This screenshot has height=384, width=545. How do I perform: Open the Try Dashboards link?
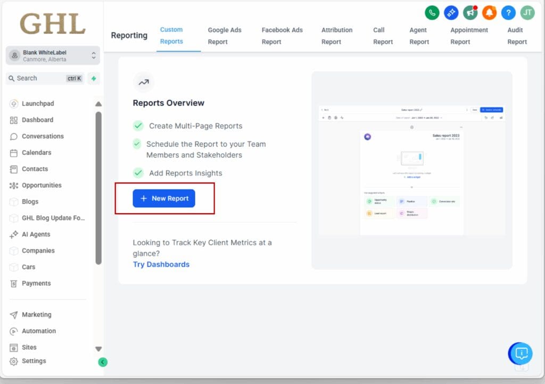pos(161,264)
